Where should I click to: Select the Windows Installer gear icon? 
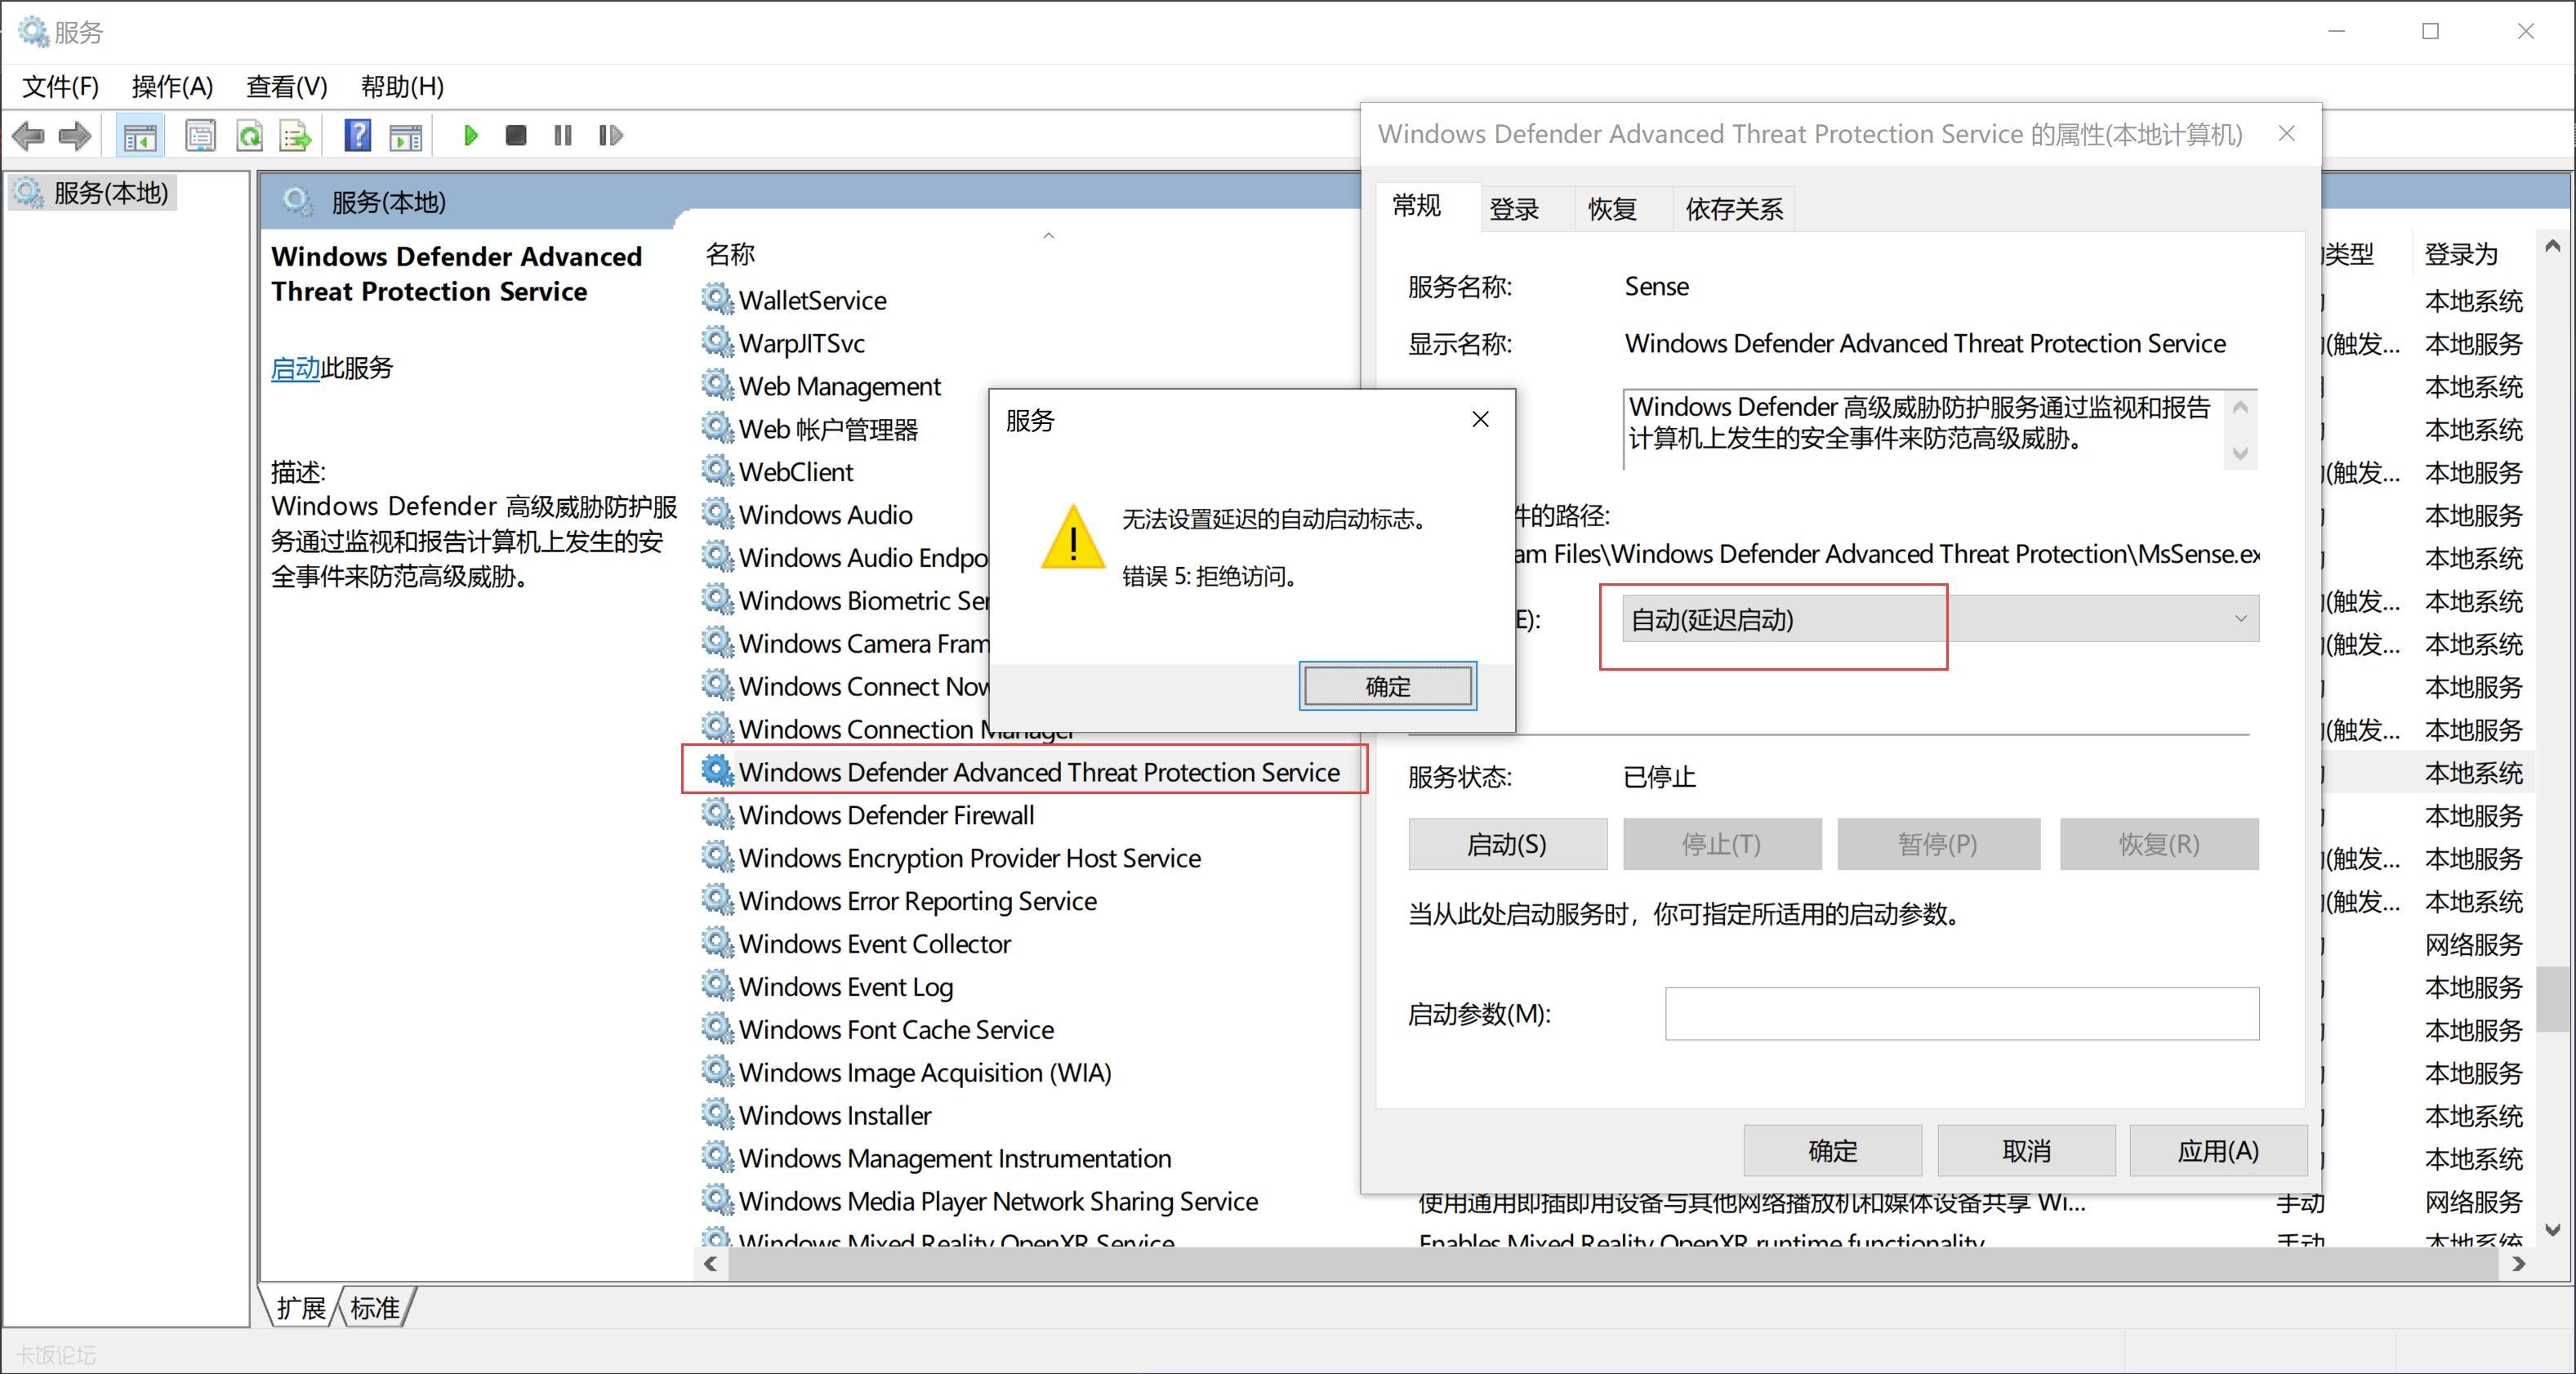pos(717,1113)
